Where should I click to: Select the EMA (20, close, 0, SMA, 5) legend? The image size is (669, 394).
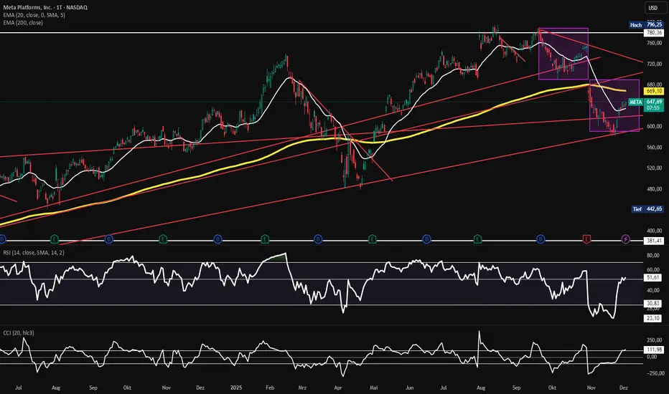coord(34,15)
